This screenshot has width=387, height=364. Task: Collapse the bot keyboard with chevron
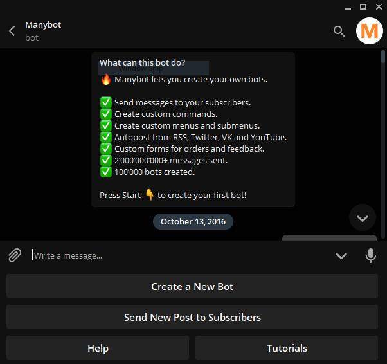[341, 255]
